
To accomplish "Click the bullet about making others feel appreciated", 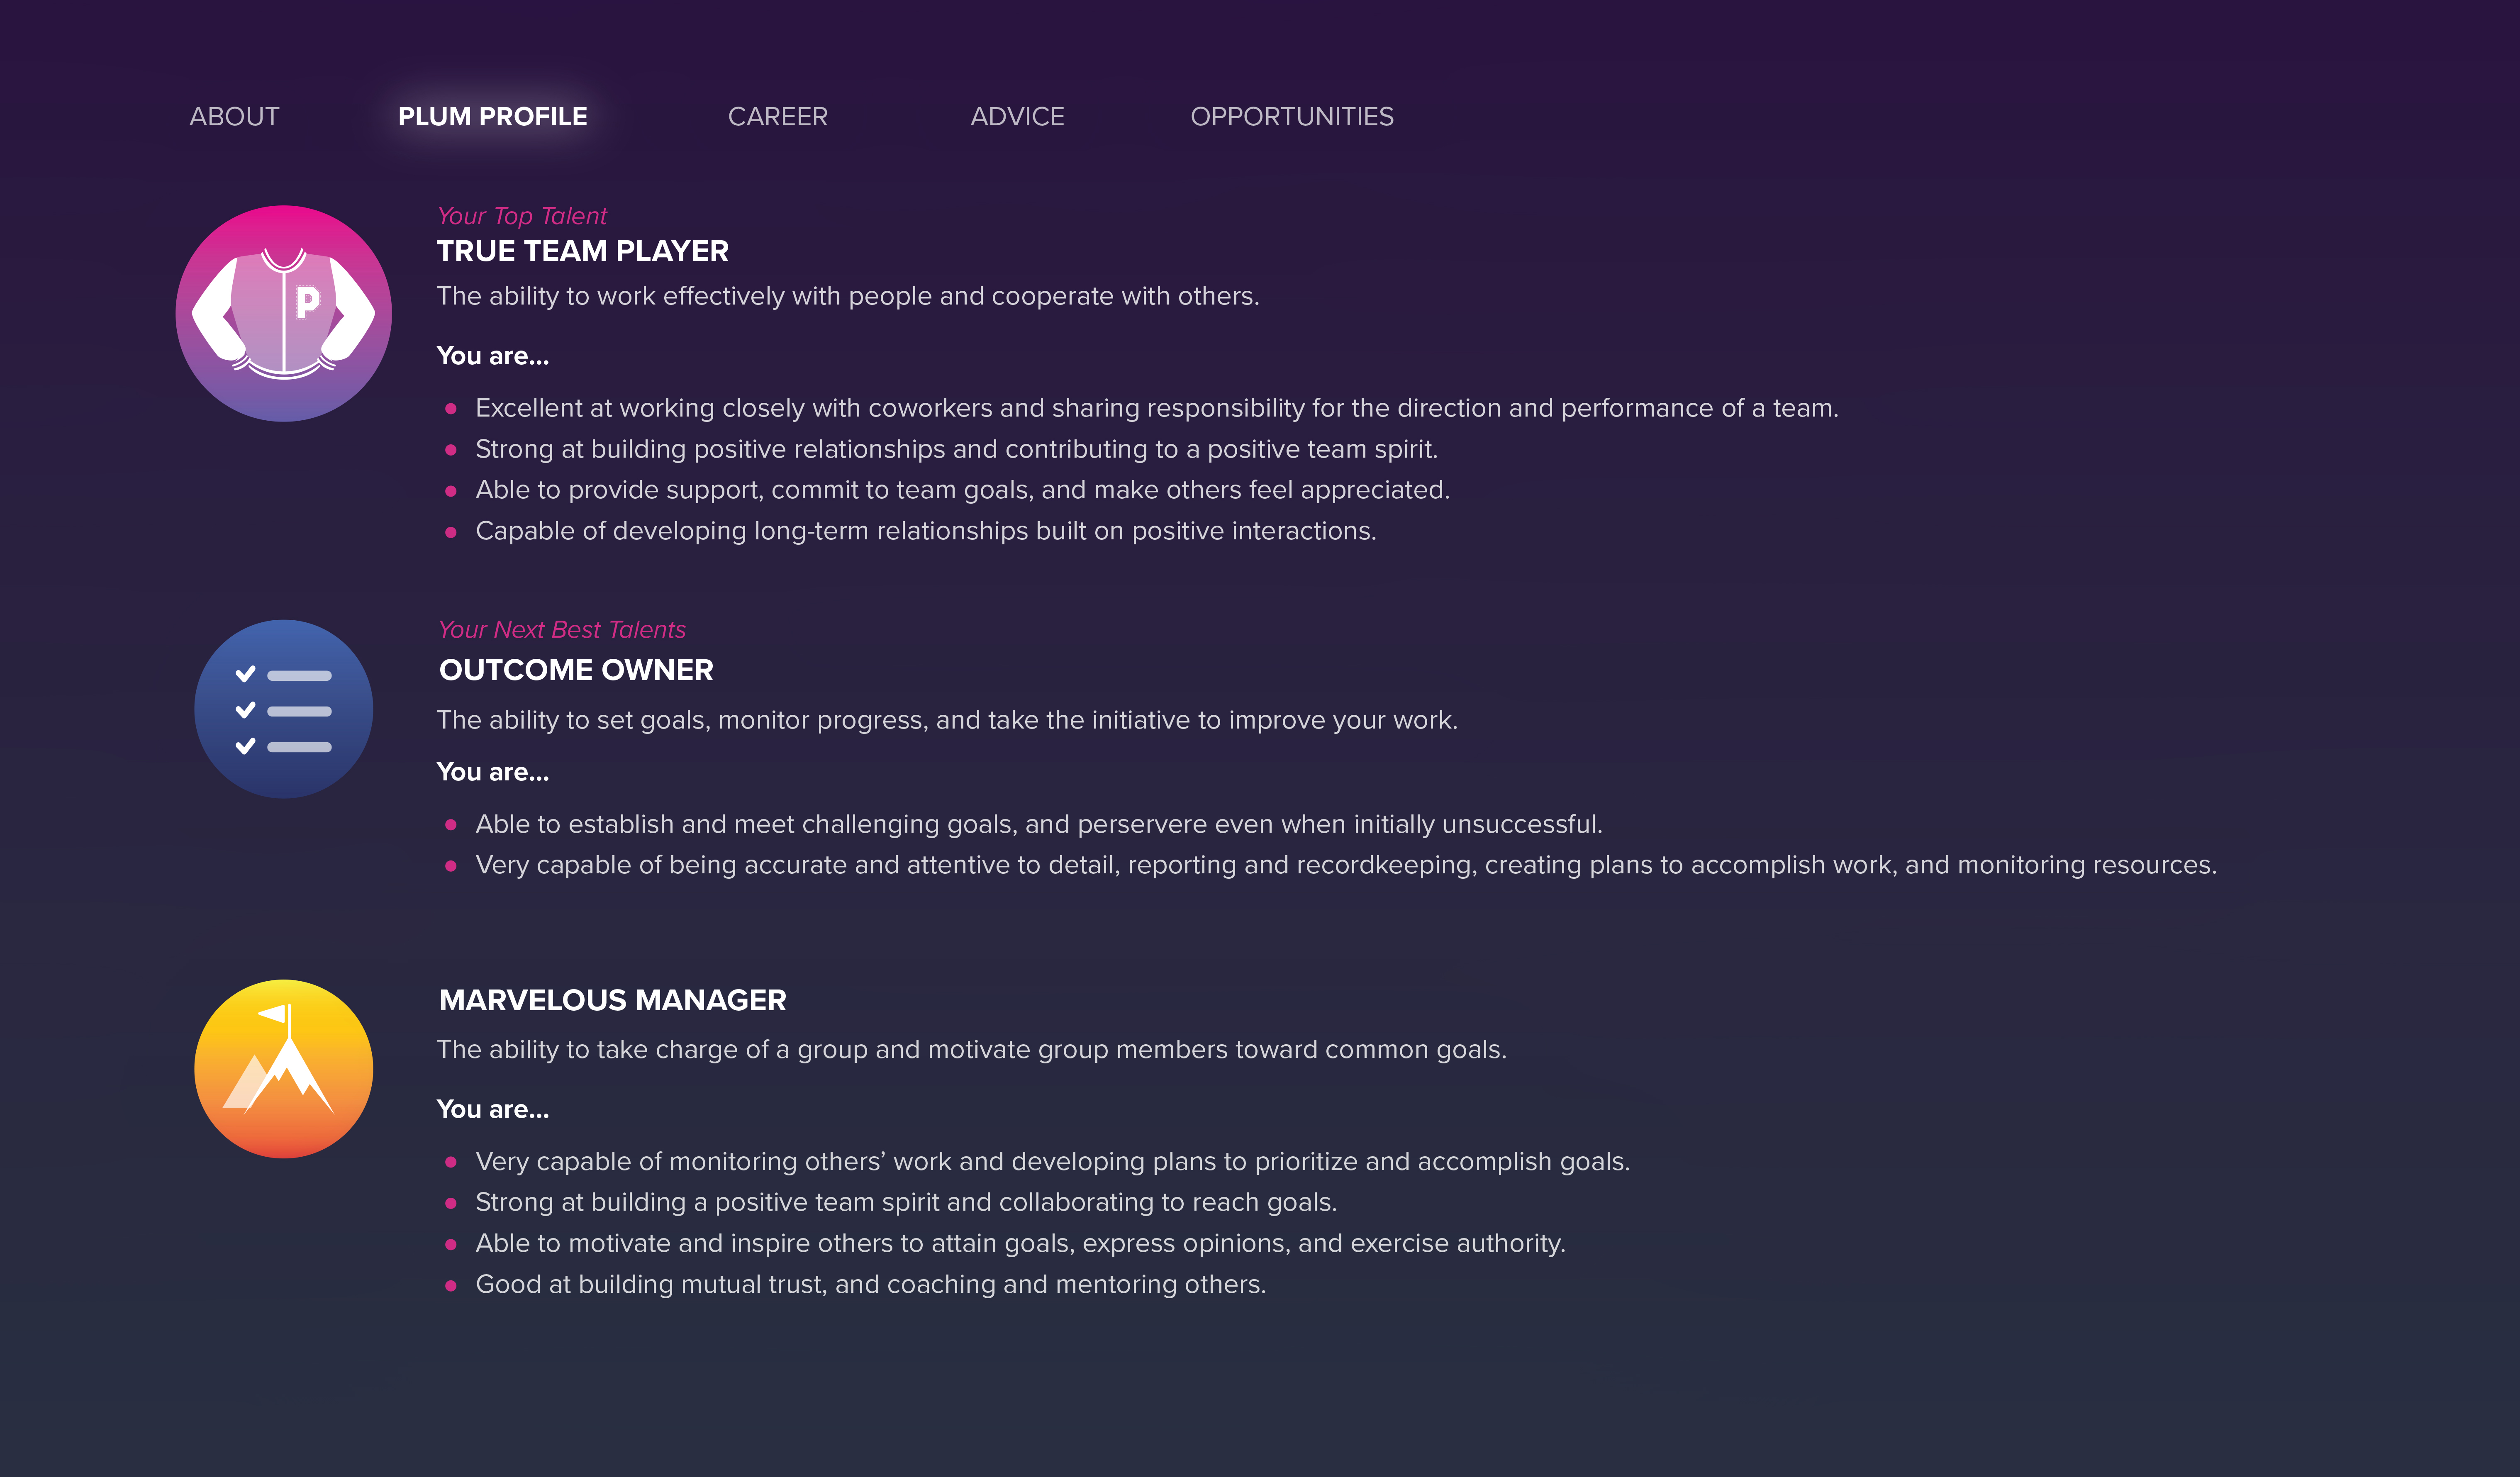I will [962, 490].
